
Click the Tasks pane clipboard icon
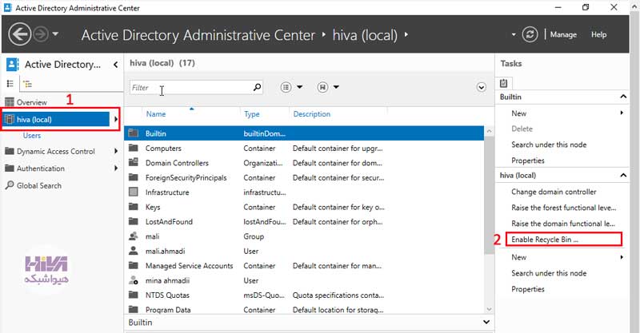point(504,83)
